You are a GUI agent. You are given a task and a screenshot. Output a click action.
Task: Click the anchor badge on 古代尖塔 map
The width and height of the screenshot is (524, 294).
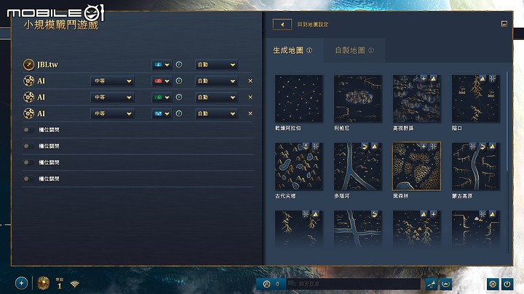[x=306, y=147]
